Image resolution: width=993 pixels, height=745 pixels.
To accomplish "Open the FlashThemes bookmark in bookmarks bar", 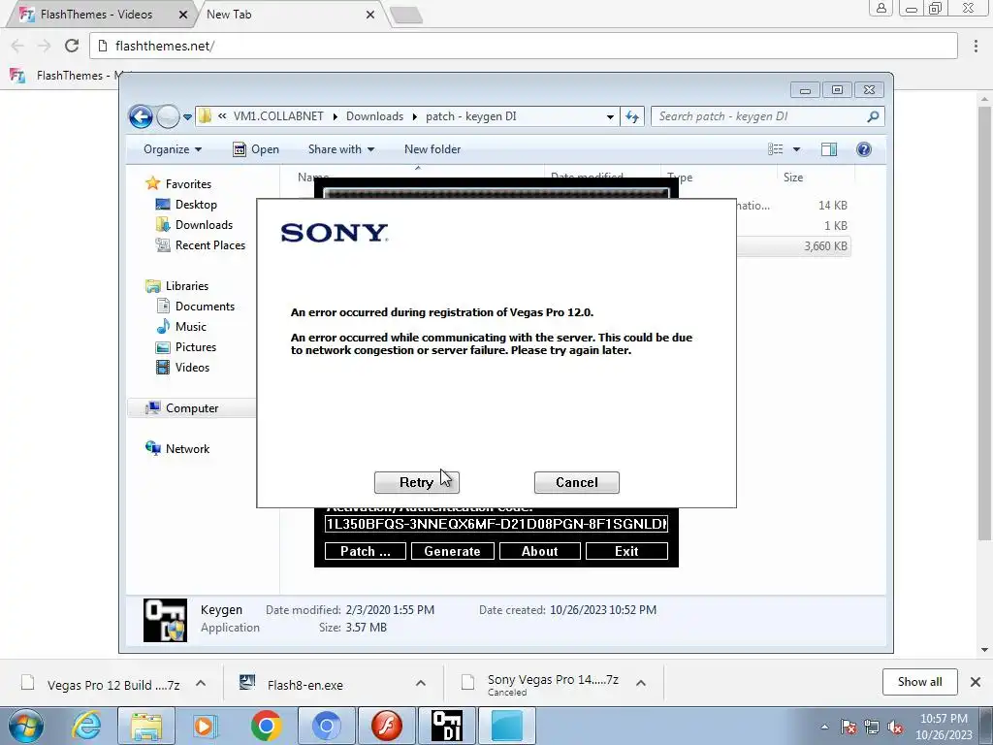I will 70,76.
